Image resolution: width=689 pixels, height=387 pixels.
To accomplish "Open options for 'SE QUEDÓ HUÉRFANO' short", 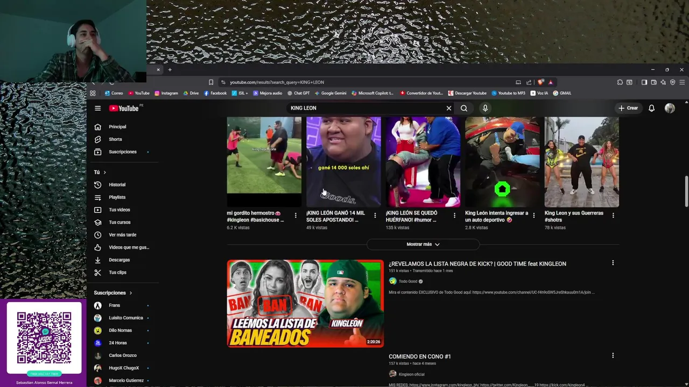I will click(x=454, y=216).
